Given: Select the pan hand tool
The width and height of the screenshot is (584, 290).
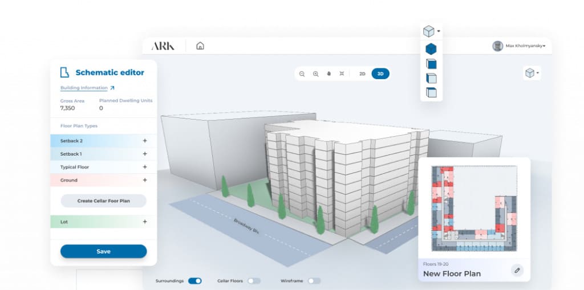Looking at the screenshot, I should tap(329, 73).
